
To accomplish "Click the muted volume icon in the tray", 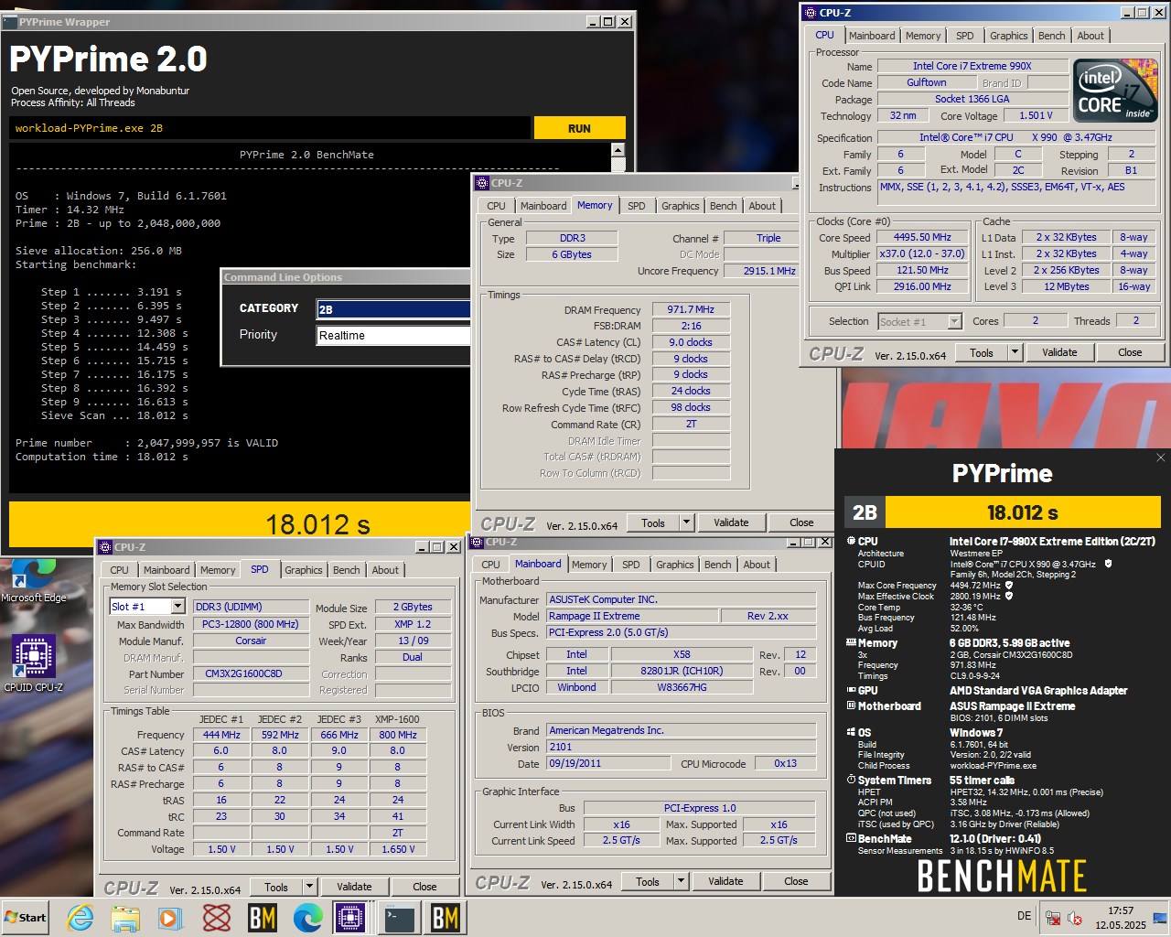I will [x=1076, y=918].
